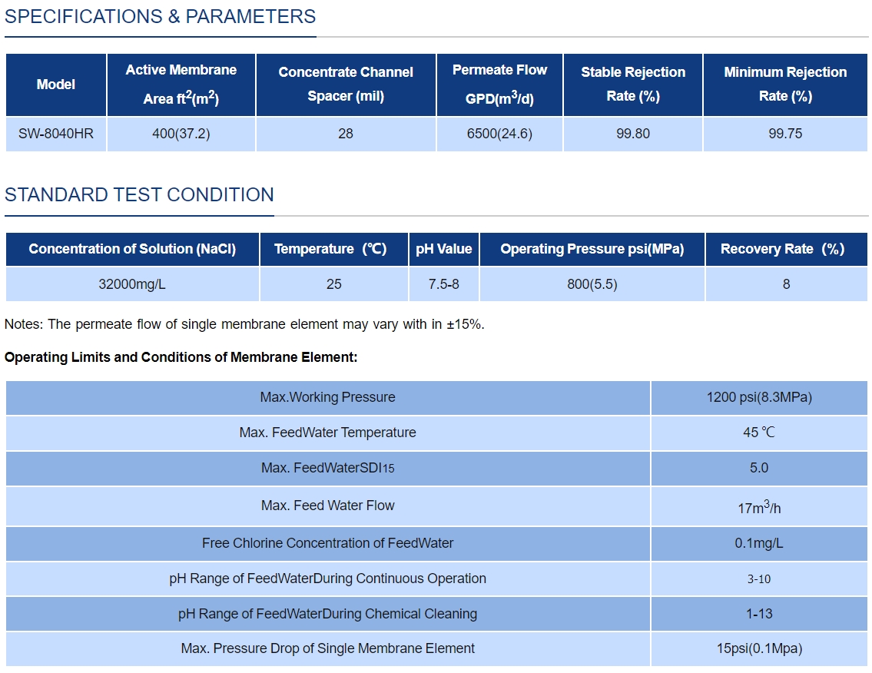Click the Max.Working Pressure row label
Image resolution: width=872 pixels, height=673 pixels.
(327, 397)
